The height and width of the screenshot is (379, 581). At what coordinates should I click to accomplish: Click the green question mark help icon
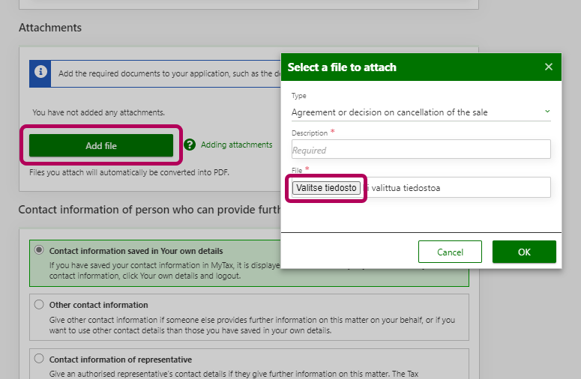pos(190,145)
